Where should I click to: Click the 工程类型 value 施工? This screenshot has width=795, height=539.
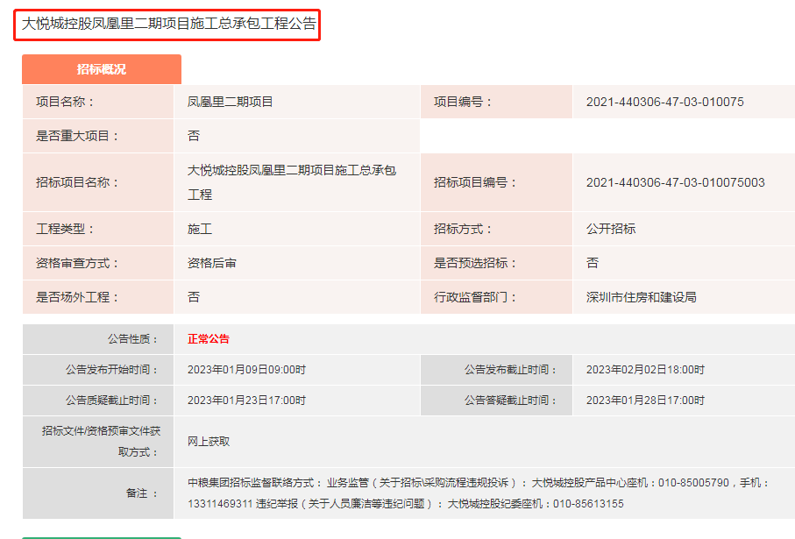200,229
